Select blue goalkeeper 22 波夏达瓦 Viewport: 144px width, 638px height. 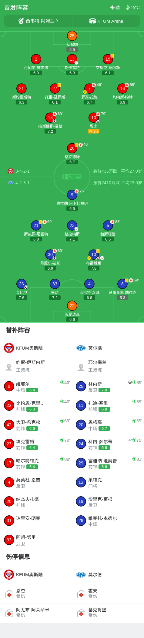72,306
